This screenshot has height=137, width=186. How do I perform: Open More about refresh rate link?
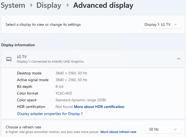(118, 132)
